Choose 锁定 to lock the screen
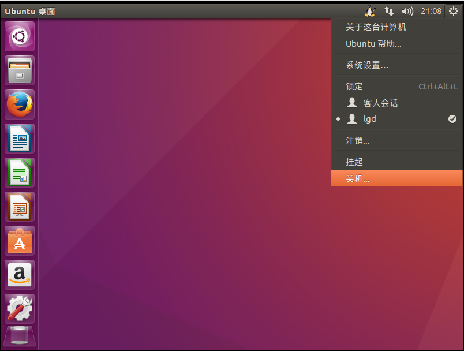Screen dimensions: 464x351 (397, 87)
